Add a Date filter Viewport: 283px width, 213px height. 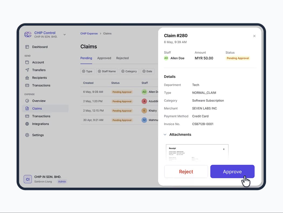(147, 71)
